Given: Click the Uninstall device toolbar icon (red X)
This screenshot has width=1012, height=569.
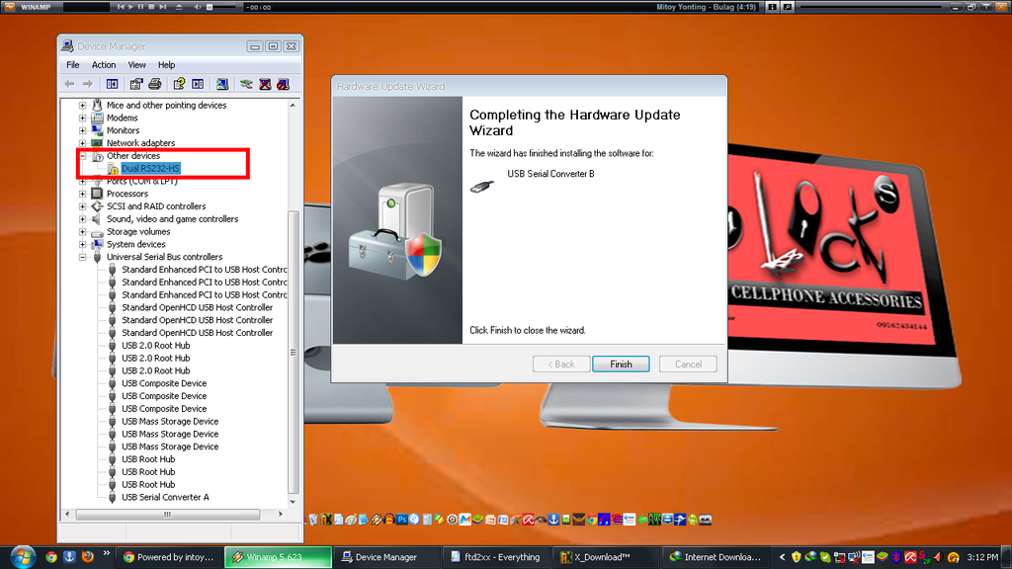Looking at the screenshot, I should 265,84.
